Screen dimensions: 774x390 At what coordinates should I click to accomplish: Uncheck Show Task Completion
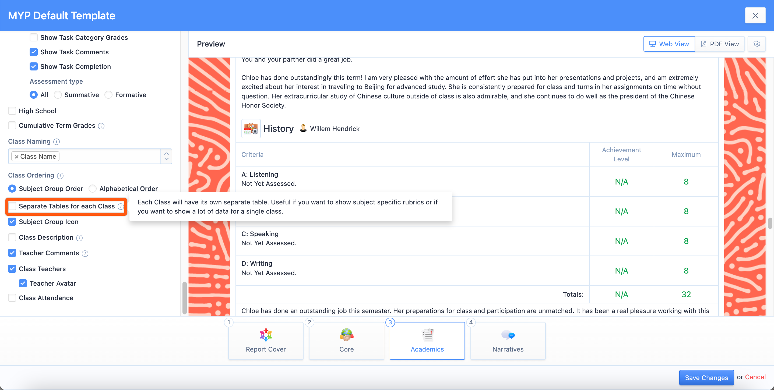[x=34, y=66]
